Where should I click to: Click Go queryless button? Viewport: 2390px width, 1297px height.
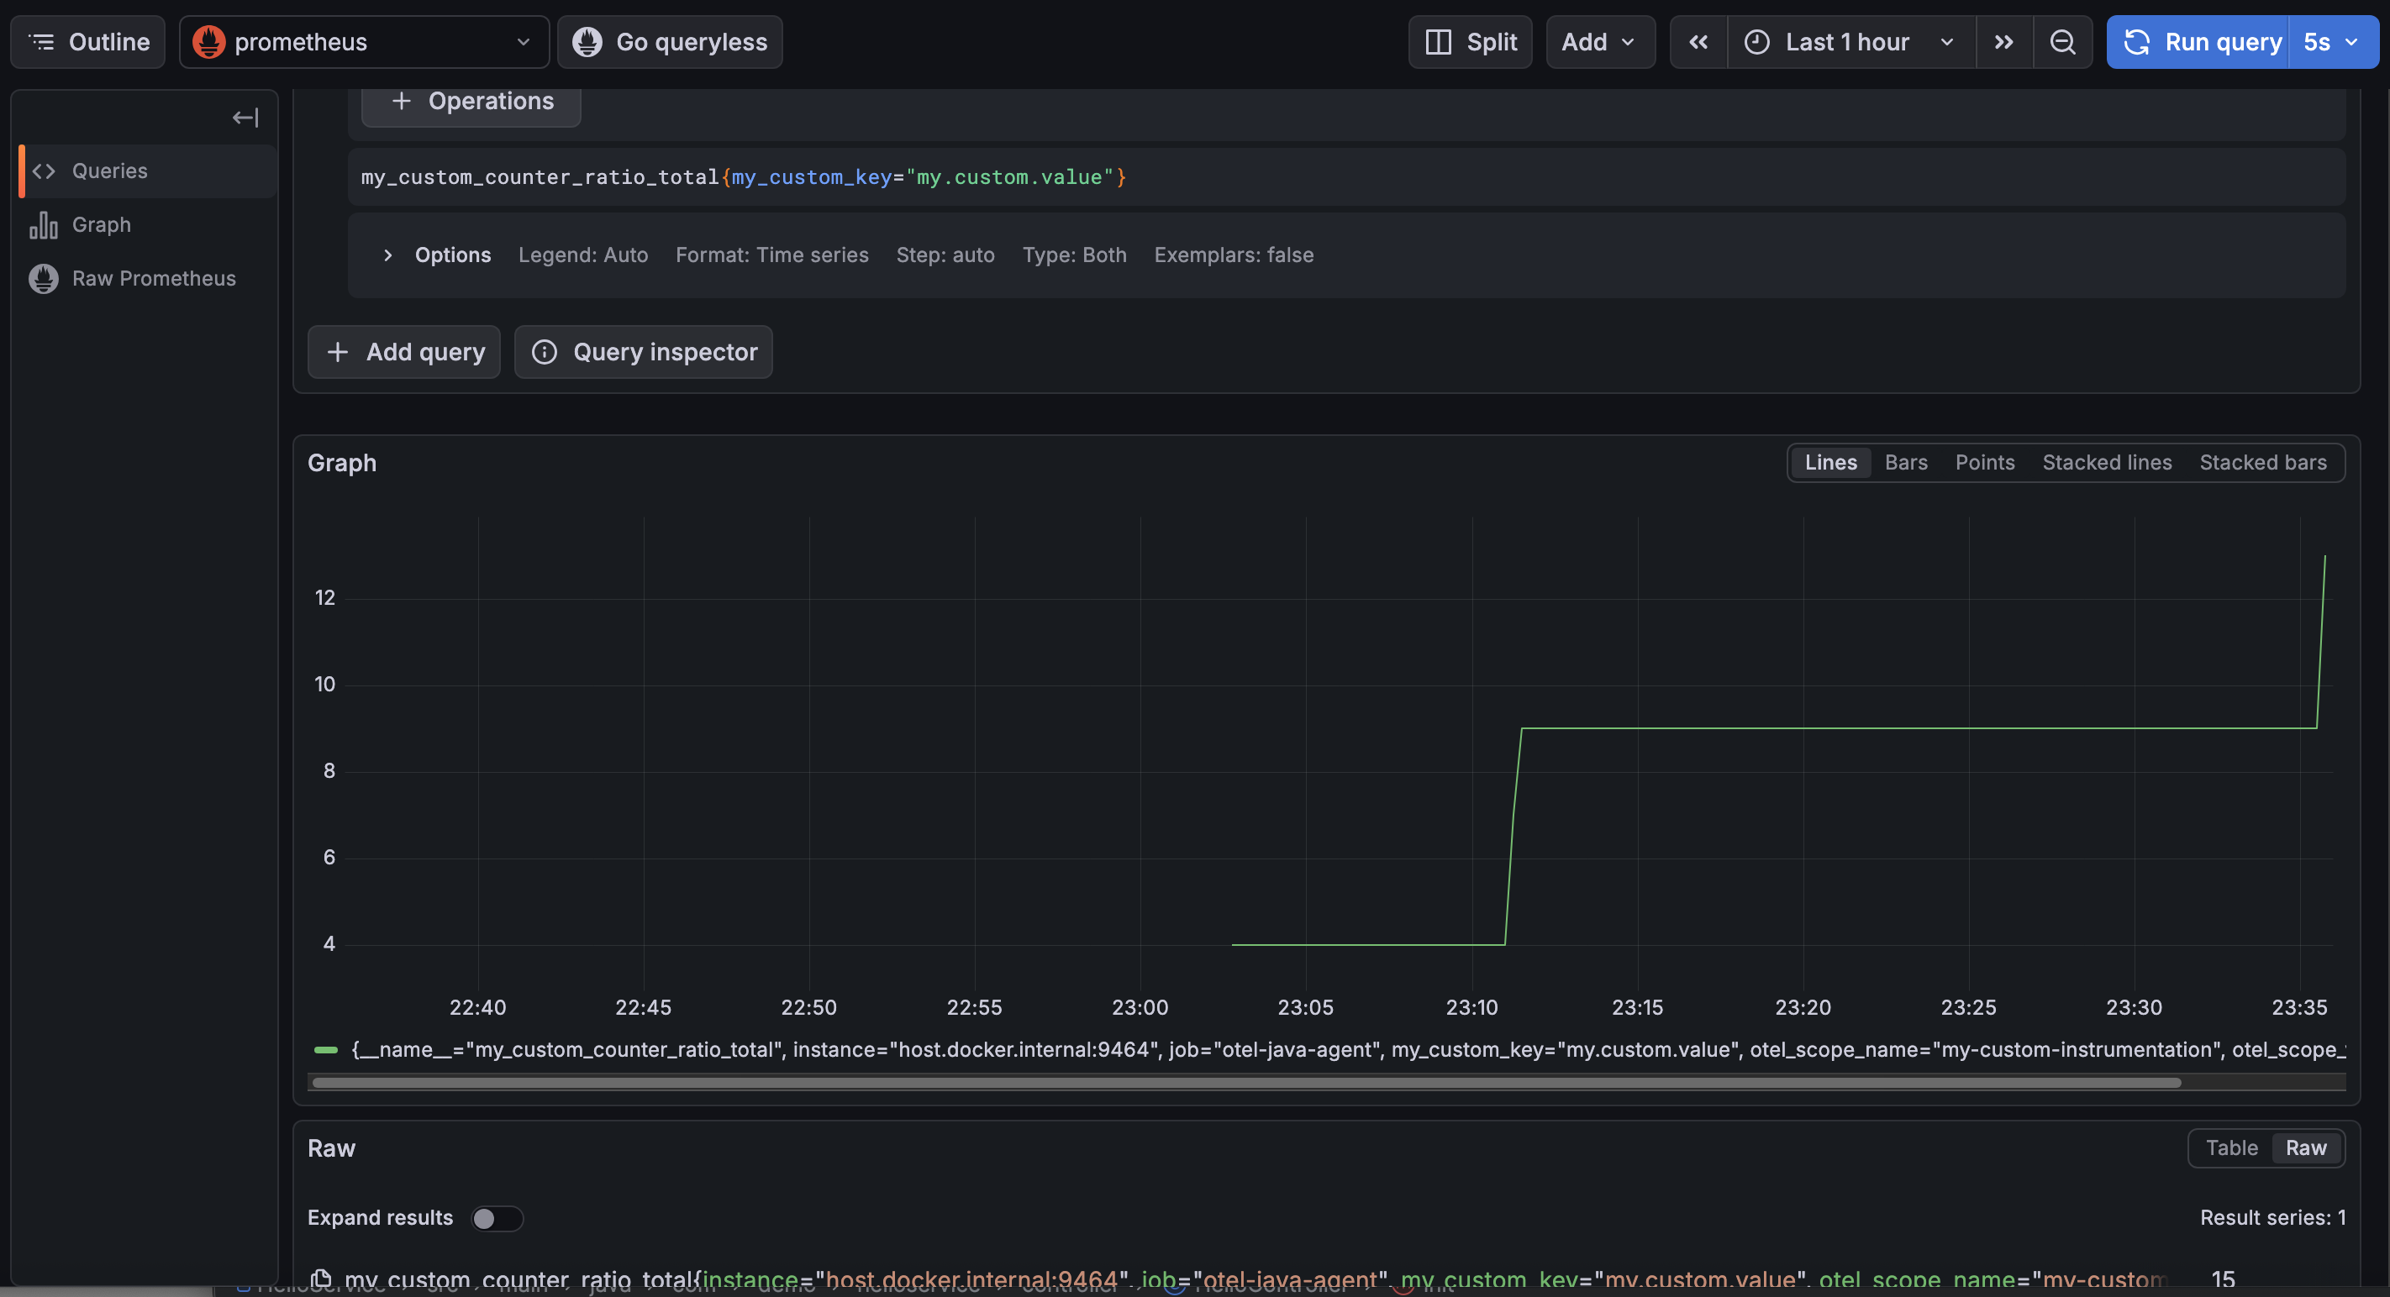[x=669, y=43]
